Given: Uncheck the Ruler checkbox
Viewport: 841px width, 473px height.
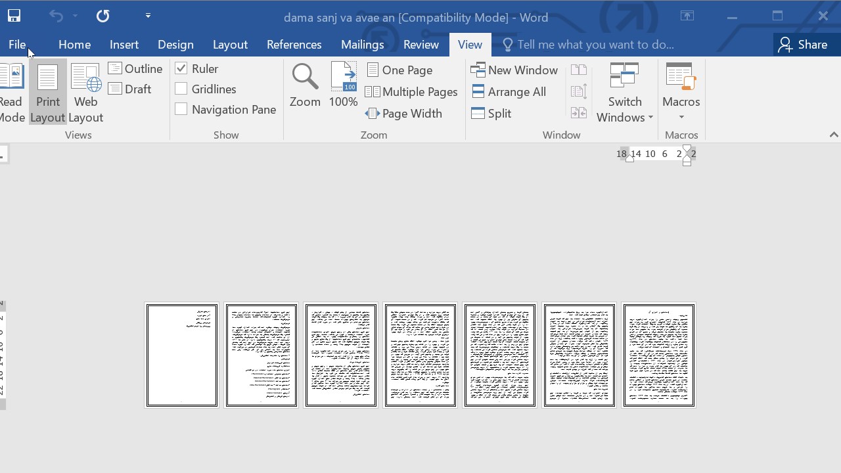Looking at the screenshot, I should pyautogui.click(x=181, y=68).
